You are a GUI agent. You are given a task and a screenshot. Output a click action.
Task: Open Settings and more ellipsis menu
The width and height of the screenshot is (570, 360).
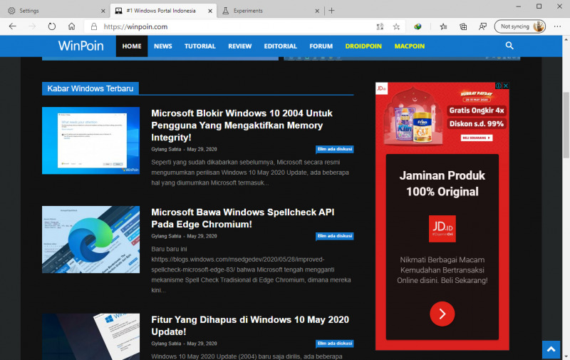tap(557, 26)
